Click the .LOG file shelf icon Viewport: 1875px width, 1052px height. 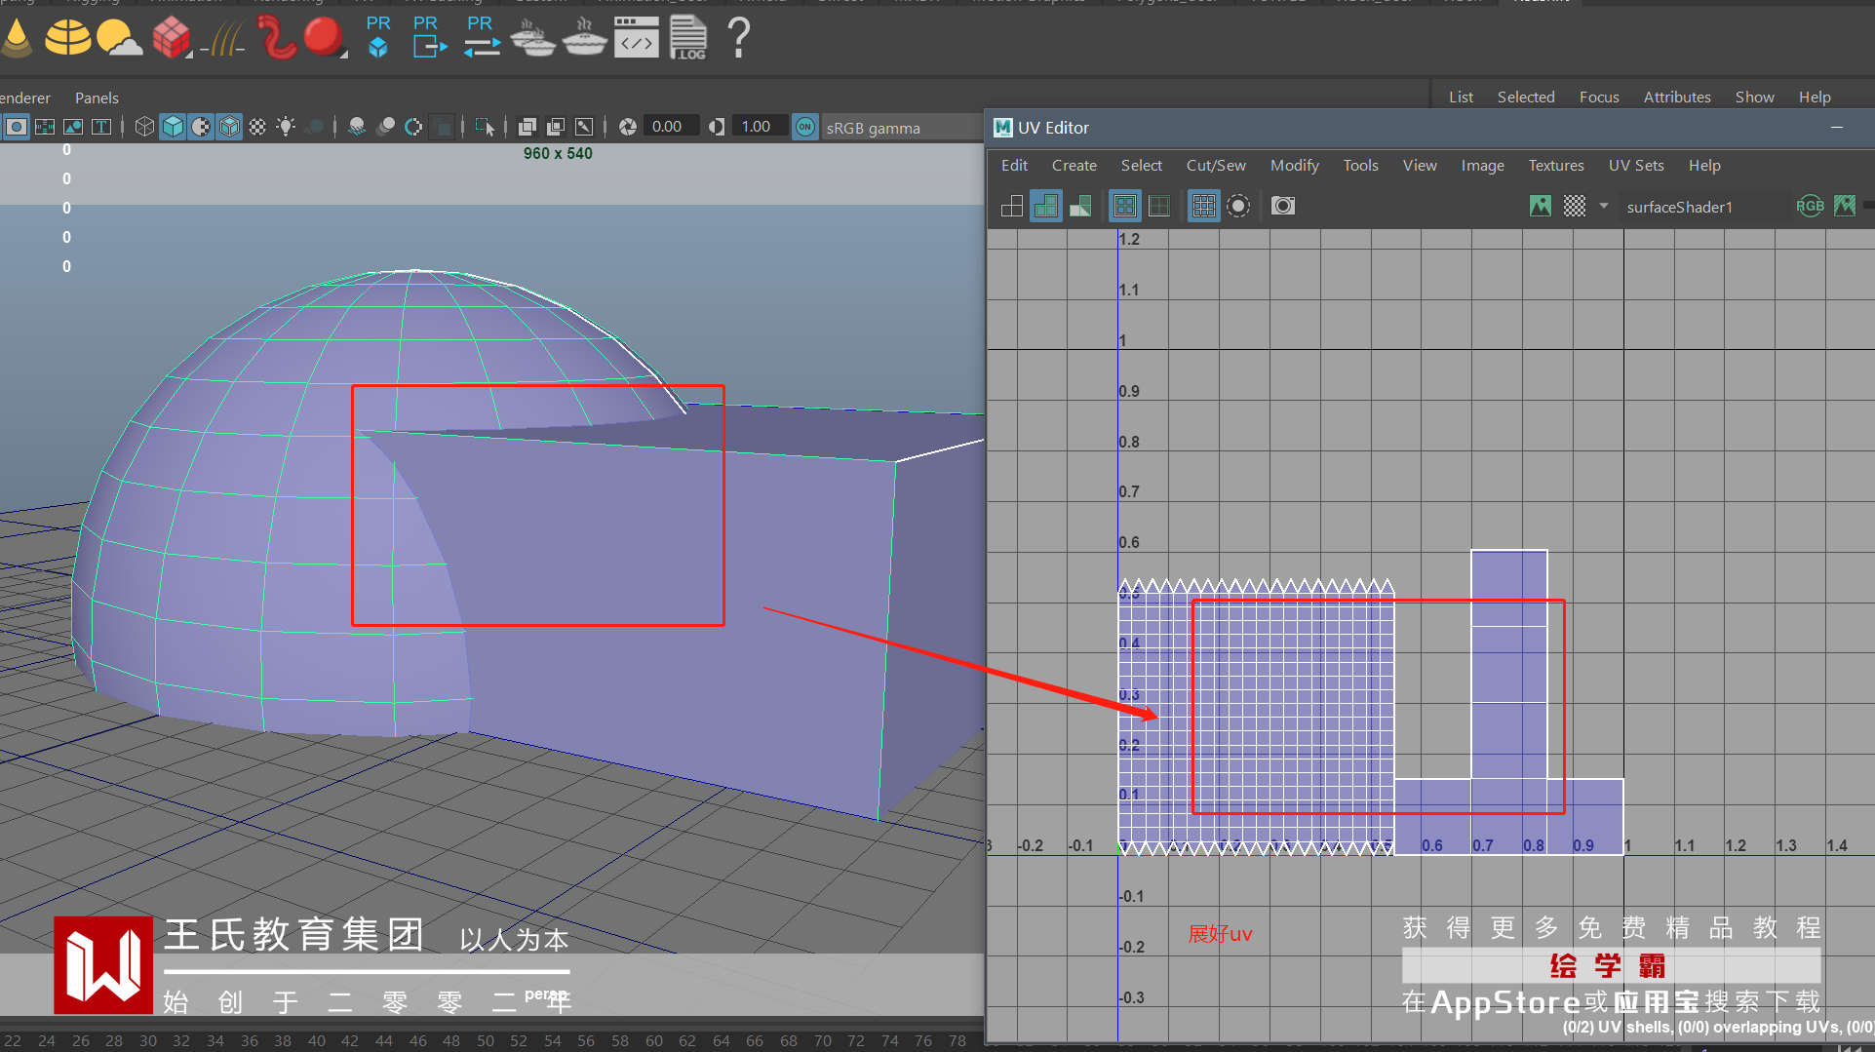click(x=687, y=39)
